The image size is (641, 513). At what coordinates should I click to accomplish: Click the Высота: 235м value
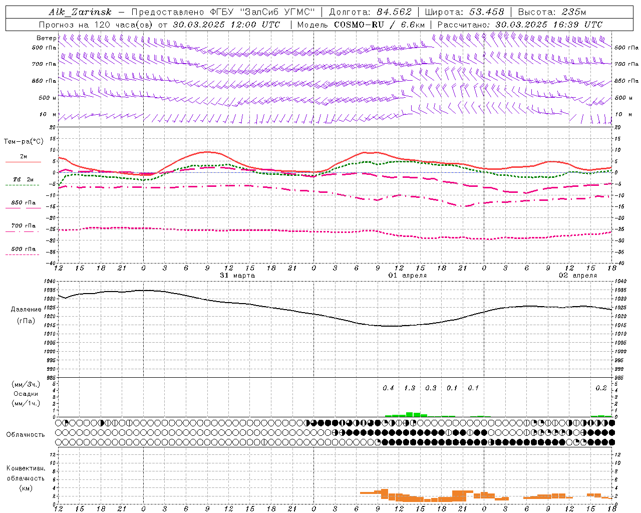pos(552,12)
